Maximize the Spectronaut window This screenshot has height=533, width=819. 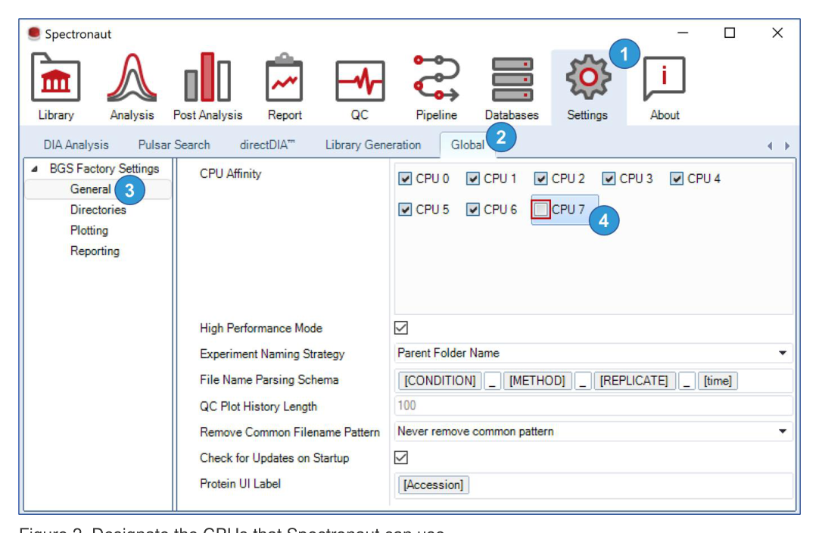(730, 33)
